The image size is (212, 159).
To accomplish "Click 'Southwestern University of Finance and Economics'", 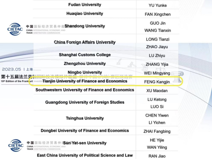I will click(85, 90).
